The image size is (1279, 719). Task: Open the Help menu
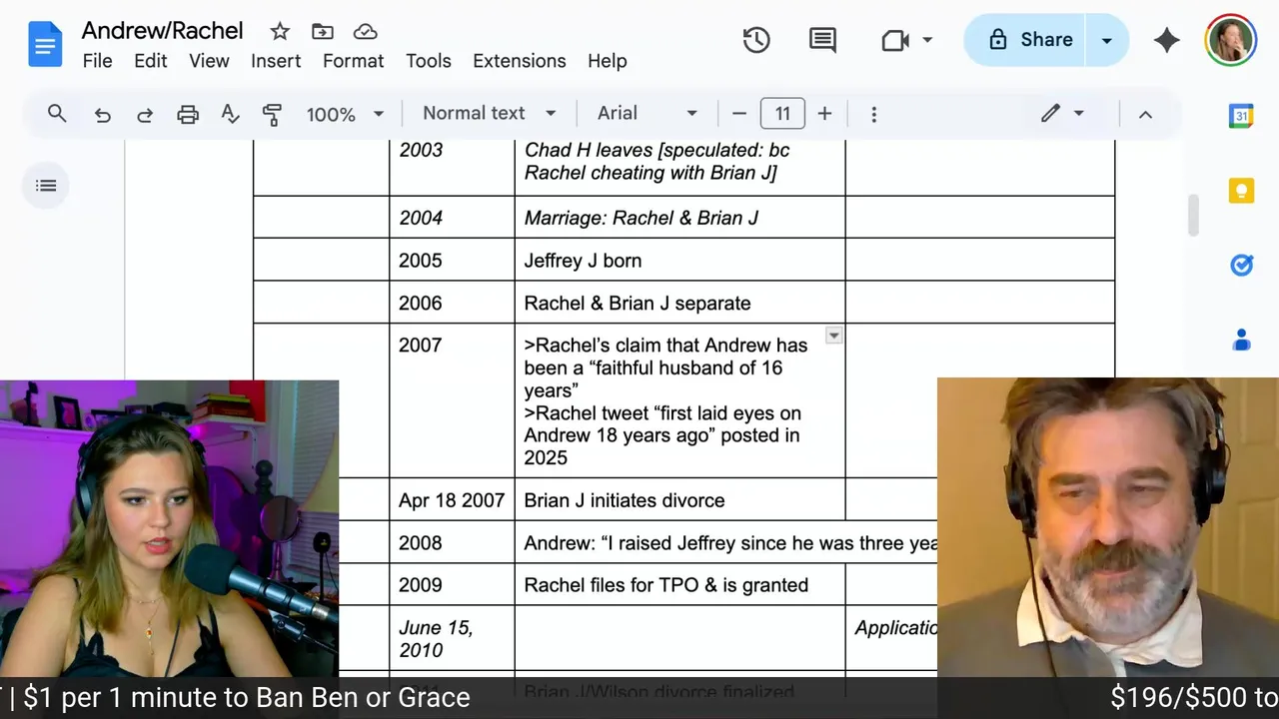click(x=607, y=61)
